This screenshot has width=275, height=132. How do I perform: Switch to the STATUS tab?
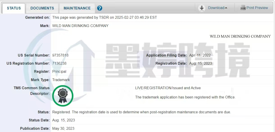pyautogui.click(x=14, y=8)
